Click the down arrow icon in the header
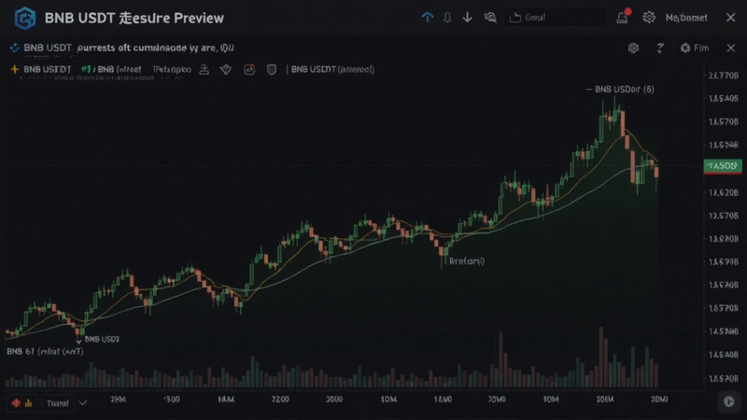The height and width of the screenshot is (420, 747). click(x=468, y=18)
